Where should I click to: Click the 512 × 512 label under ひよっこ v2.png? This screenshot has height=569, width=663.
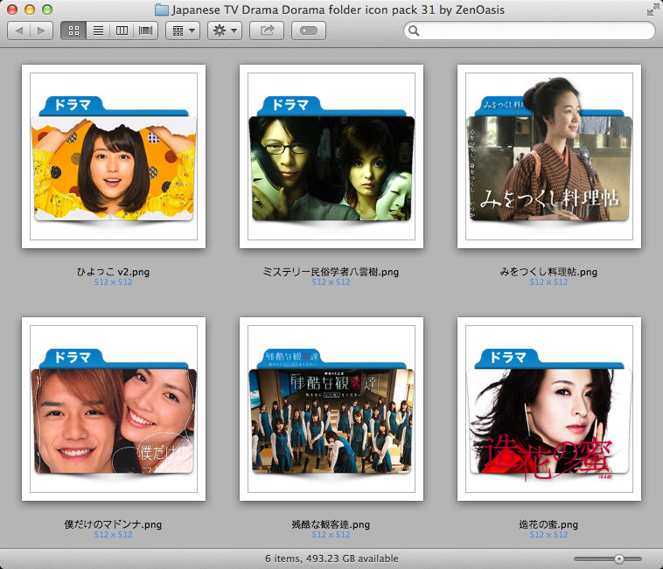tap(113, 281)
